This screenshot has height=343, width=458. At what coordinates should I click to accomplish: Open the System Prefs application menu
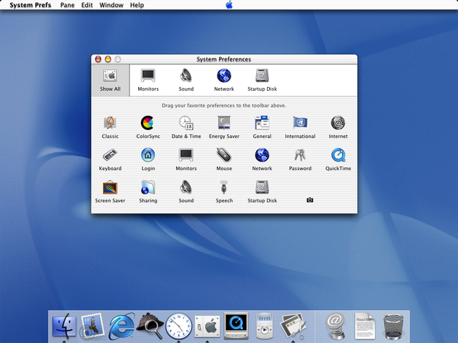(x=30, y=5)
